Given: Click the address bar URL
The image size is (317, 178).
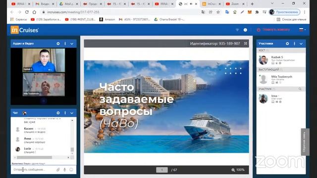Looking at the screenshot, I should pyautogui.click(x=73, y=12).
